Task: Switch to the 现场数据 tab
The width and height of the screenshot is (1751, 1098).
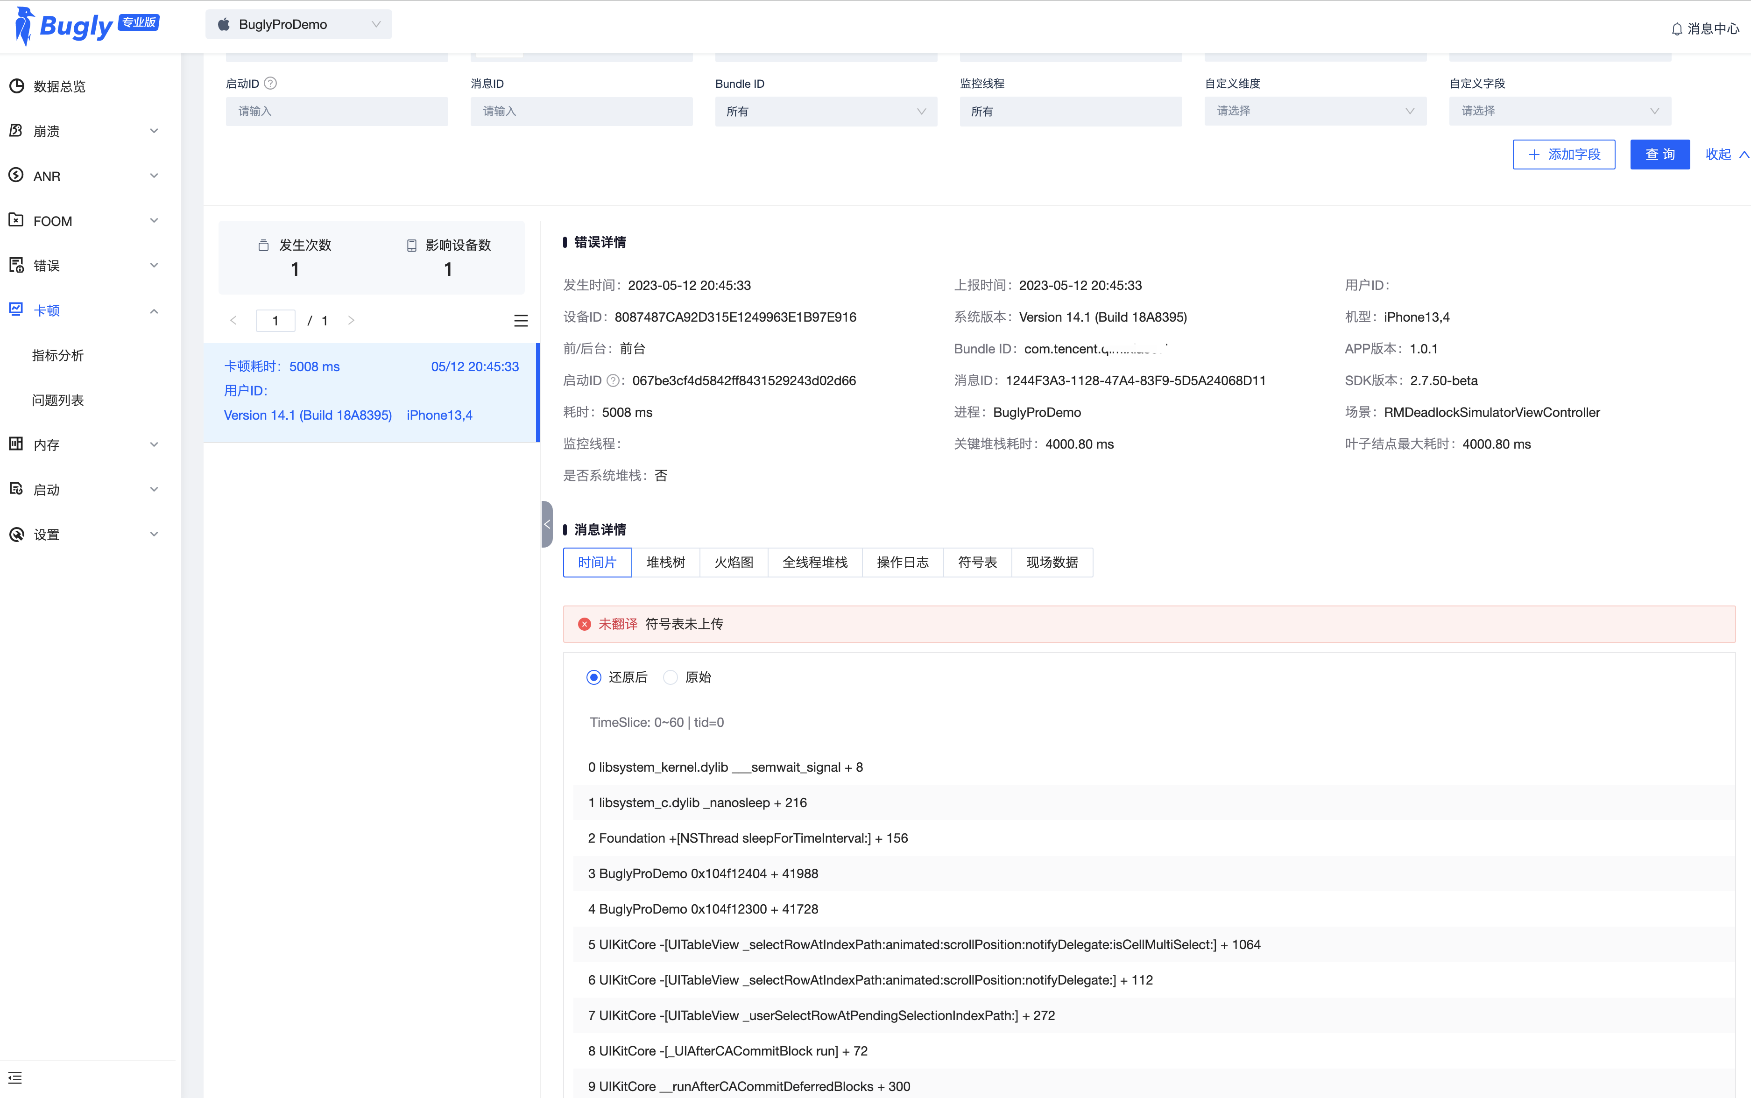Action: pos(1052,562)
